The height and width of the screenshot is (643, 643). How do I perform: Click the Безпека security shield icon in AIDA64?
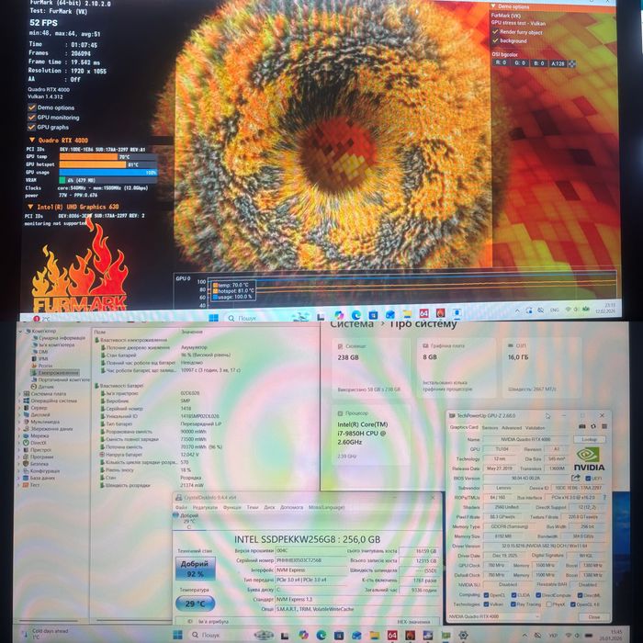26,464
